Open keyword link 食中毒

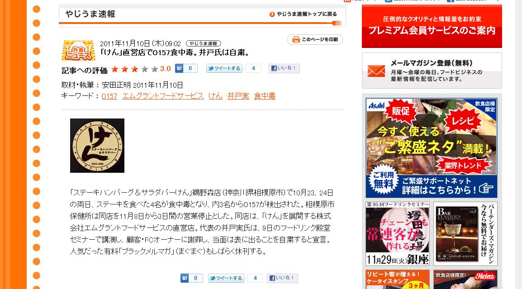tap(265, 96)
